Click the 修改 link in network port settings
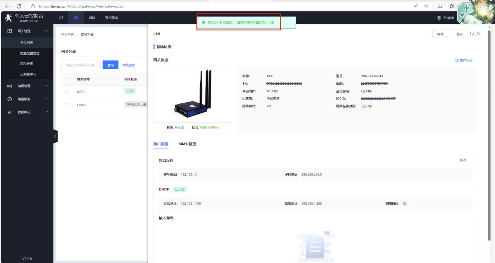The width and height of the screenshot is (495, 263). click(463, 160)
